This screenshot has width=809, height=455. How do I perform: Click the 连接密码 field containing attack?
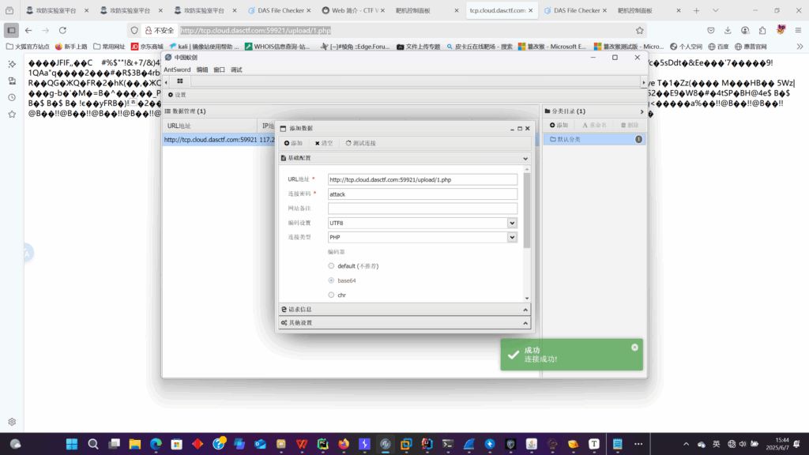pos(423,194)
